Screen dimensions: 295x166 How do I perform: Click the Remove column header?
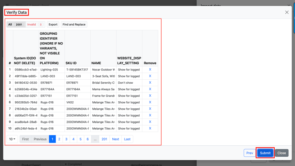pyautogui.click(x=150, y=48)
